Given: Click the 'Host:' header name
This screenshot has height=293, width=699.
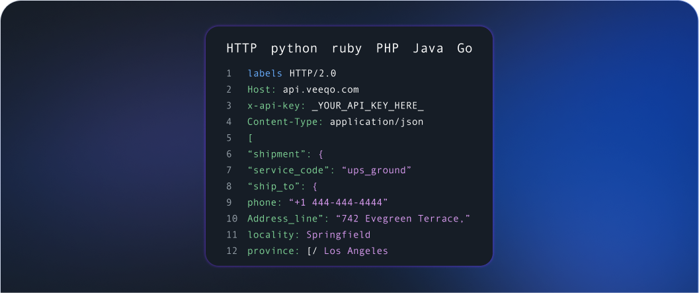Looking at the screenshot, I should point(262,90).
